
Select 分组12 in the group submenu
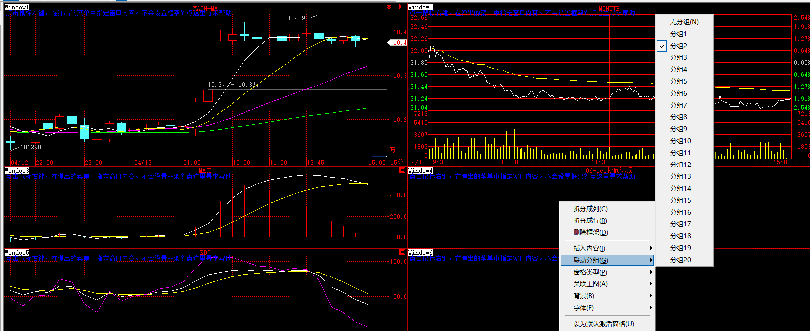pyautogui.click(x=685, y=165)
